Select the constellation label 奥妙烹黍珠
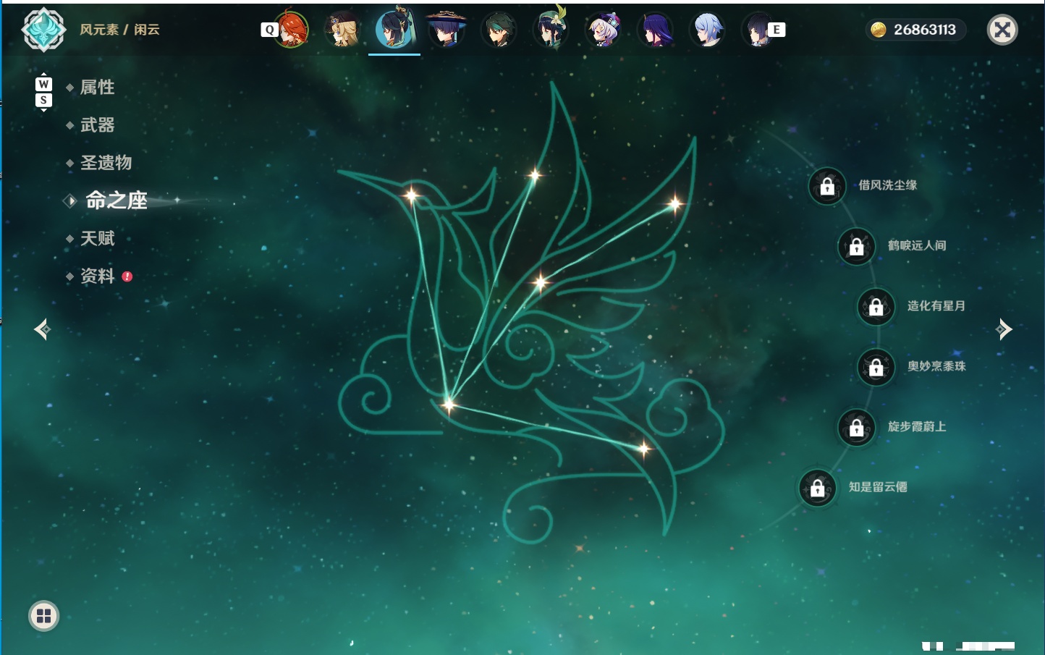1045x655 pixels. click(x=936, y=366)
